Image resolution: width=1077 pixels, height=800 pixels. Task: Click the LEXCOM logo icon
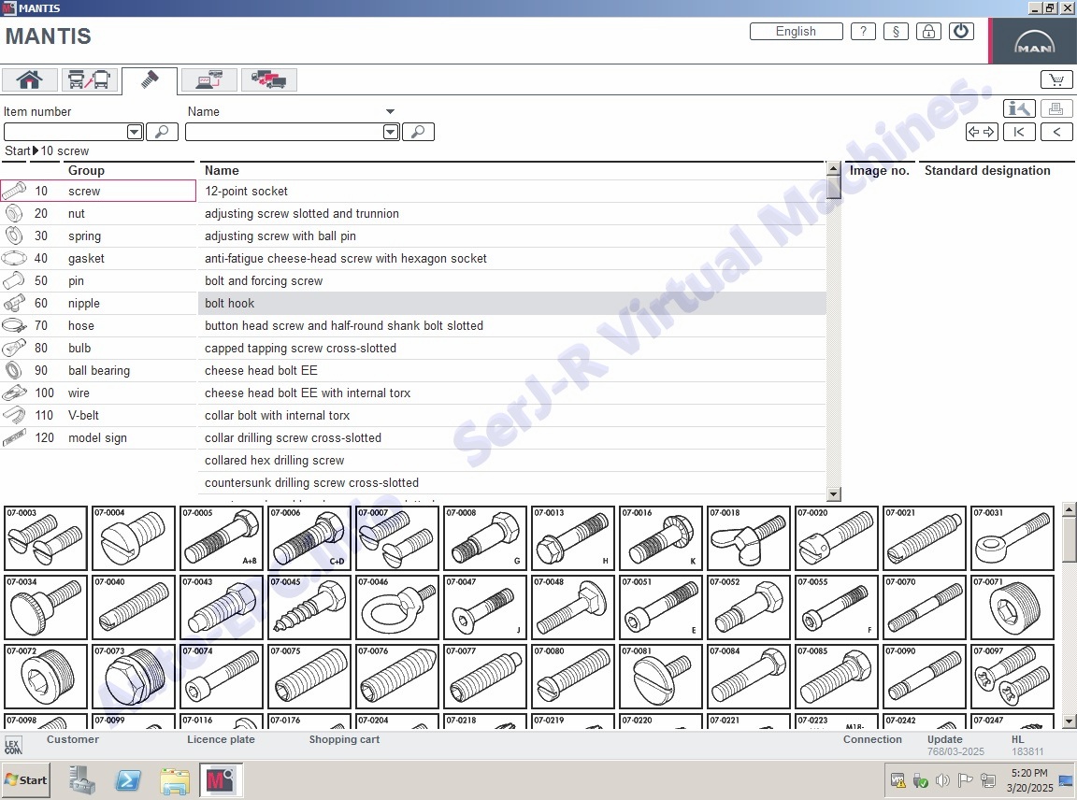click(13, 746)
